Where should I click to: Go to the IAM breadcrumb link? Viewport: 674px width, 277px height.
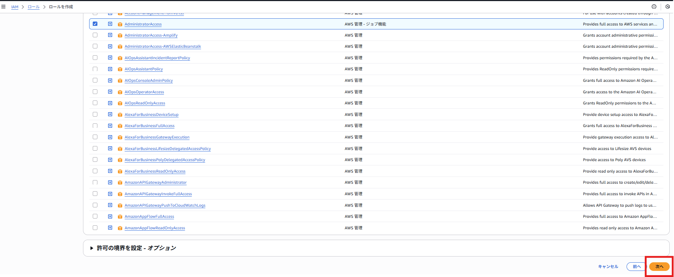(15, 7)
